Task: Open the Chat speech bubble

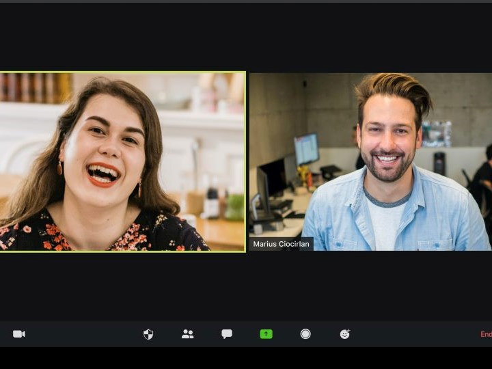Action: point(227,334)
